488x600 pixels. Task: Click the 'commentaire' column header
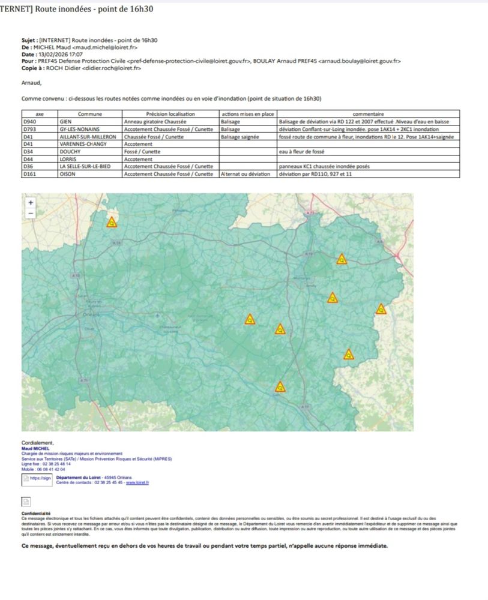pyautogui.click(x=368, y=114)
